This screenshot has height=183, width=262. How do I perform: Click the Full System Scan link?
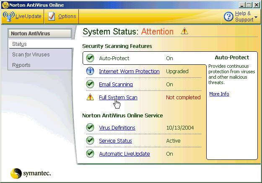[x=118, y=97]
